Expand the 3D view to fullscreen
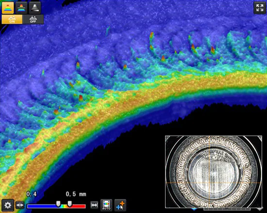This screenshot has width=267, height=213. click(260, 8)
